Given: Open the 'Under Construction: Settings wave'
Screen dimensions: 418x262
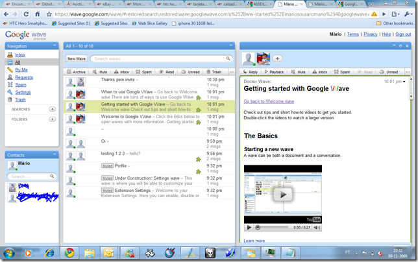Looking at the screenshot, I should click(x=149, y=180).
